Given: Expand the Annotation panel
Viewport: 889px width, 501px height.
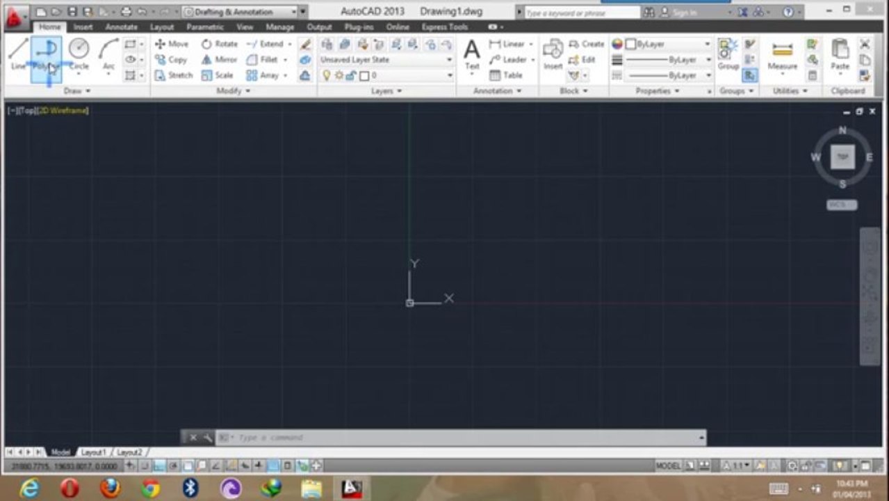Looking at the screenshot, I should coord(497,91).
